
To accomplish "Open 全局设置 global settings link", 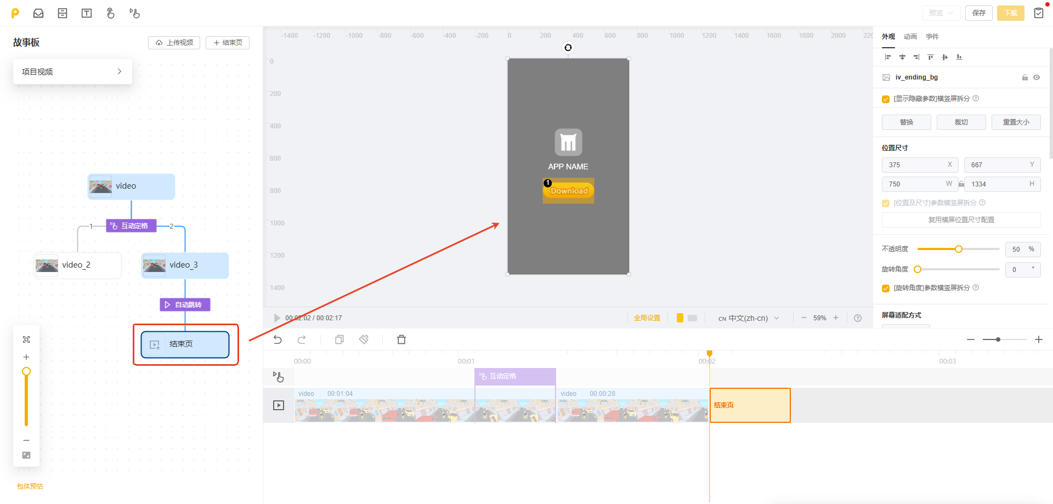I will [x=647, y=318].
